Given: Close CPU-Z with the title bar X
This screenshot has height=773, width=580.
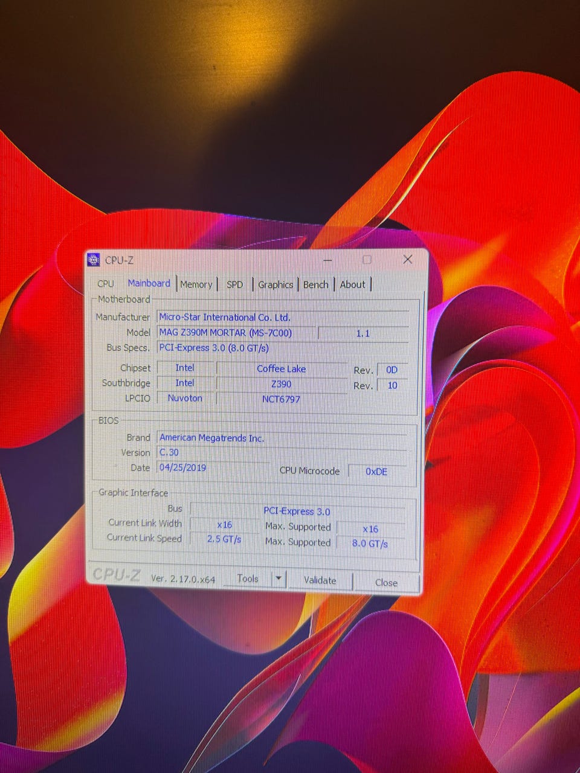Looking at the screenshot, I should coord(408,259).
